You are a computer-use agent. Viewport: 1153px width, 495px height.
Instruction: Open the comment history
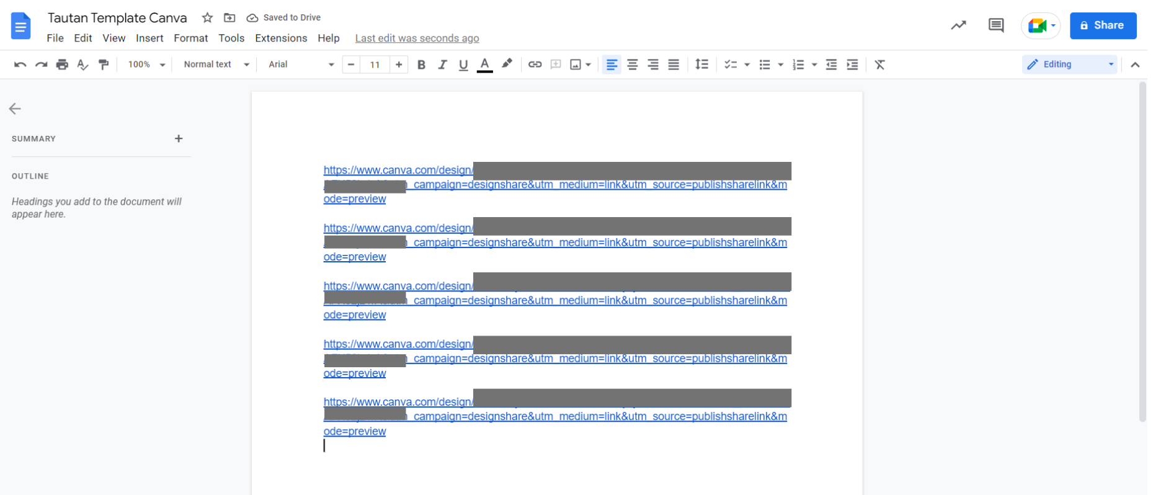pos(996,25)
